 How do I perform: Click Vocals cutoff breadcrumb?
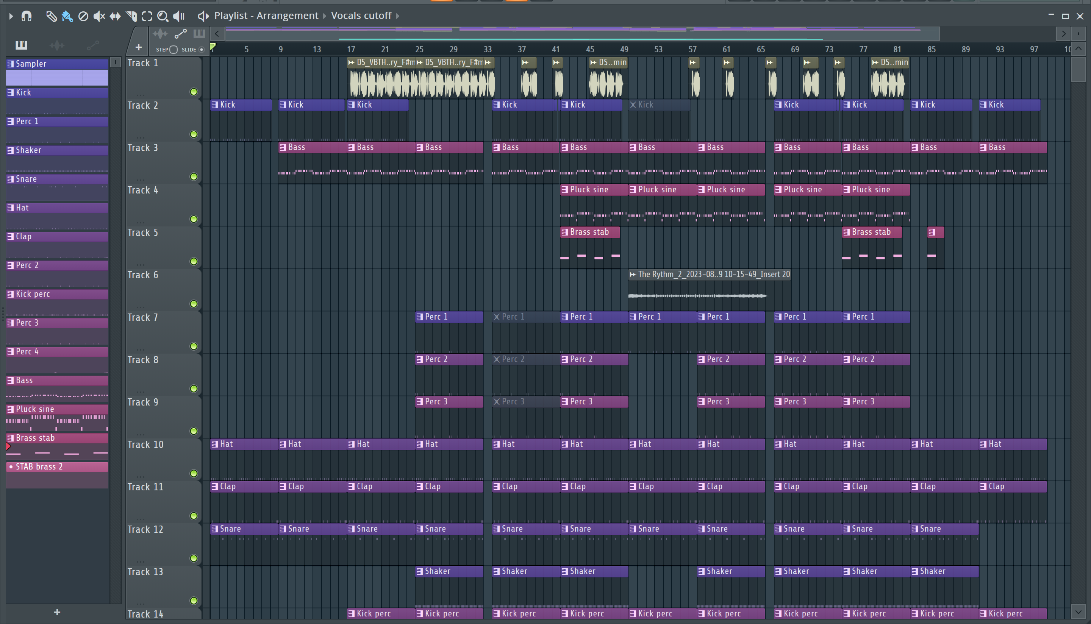pos(361,16)
